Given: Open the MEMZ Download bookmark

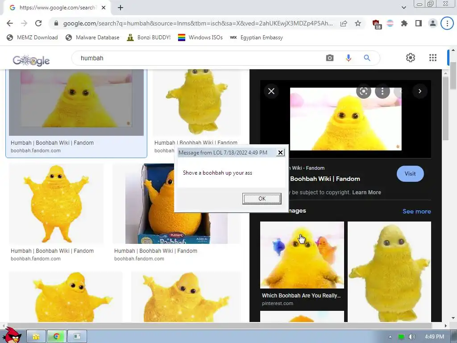Looking at the screenshot, I should [32, 38].
